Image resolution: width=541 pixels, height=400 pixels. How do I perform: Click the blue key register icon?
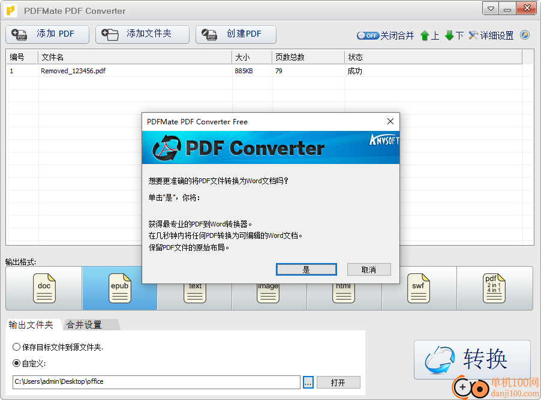pyautogui.click(x=525, y=35)
